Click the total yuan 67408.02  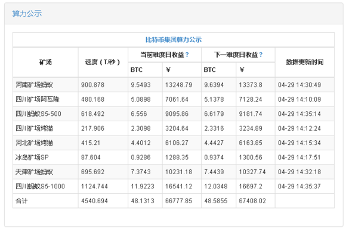(252, 201)
